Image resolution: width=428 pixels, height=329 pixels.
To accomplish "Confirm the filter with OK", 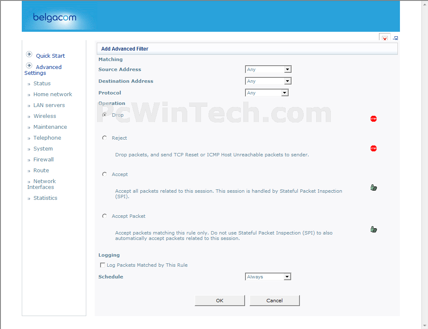I will (220, 301).
